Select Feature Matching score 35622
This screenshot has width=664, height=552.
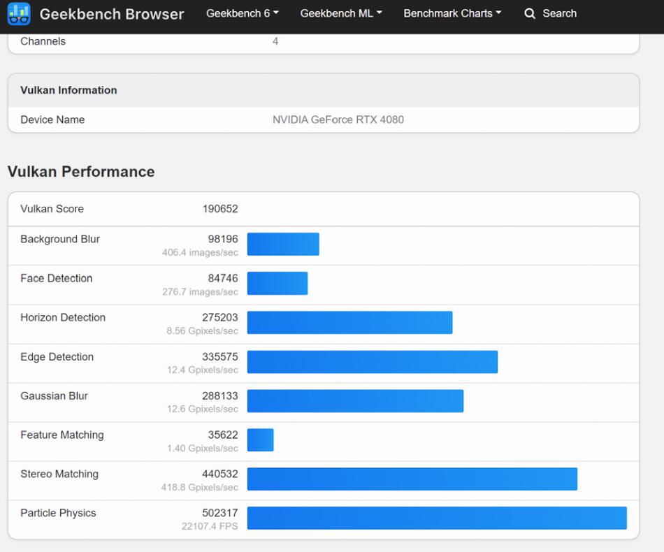pyautogui.click(x=223, y=435)
